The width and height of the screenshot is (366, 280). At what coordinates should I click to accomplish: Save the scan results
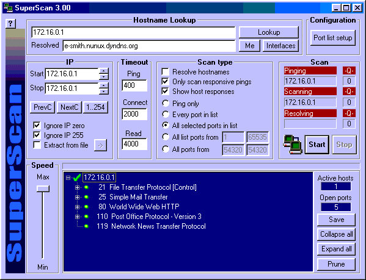click(336, 220)
